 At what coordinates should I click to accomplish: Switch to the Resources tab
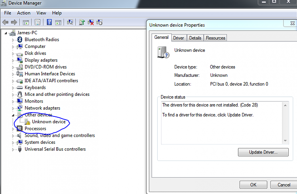coord(215,38)
